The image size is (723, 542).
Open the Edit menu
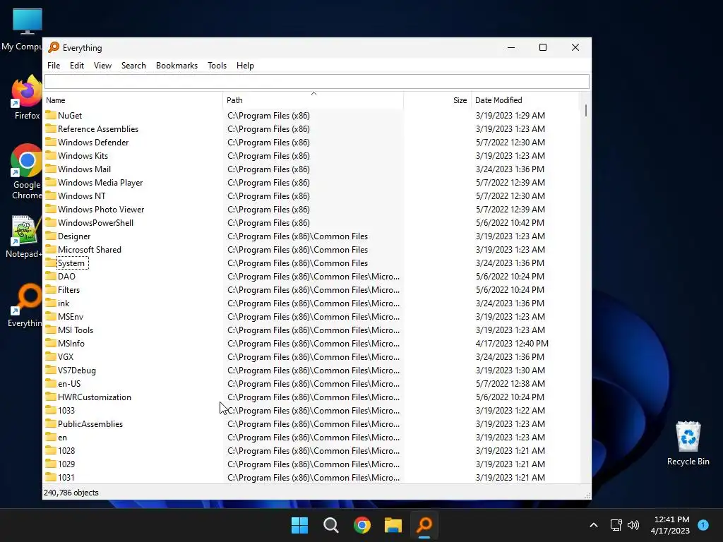(76, 66)
